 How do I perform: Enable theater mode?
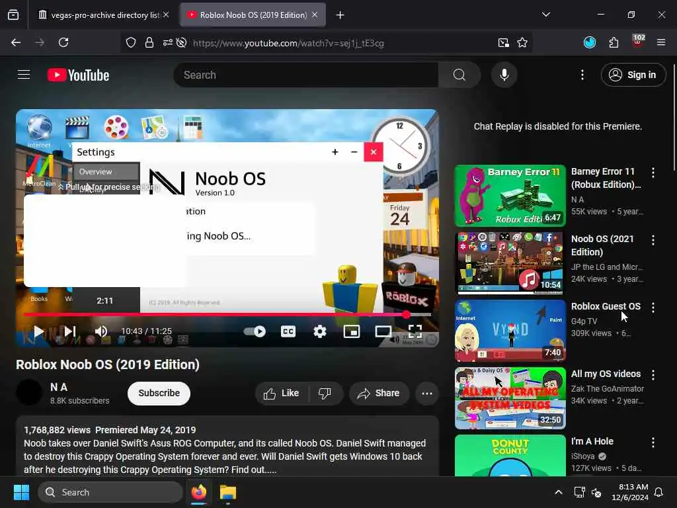(383, 331)
